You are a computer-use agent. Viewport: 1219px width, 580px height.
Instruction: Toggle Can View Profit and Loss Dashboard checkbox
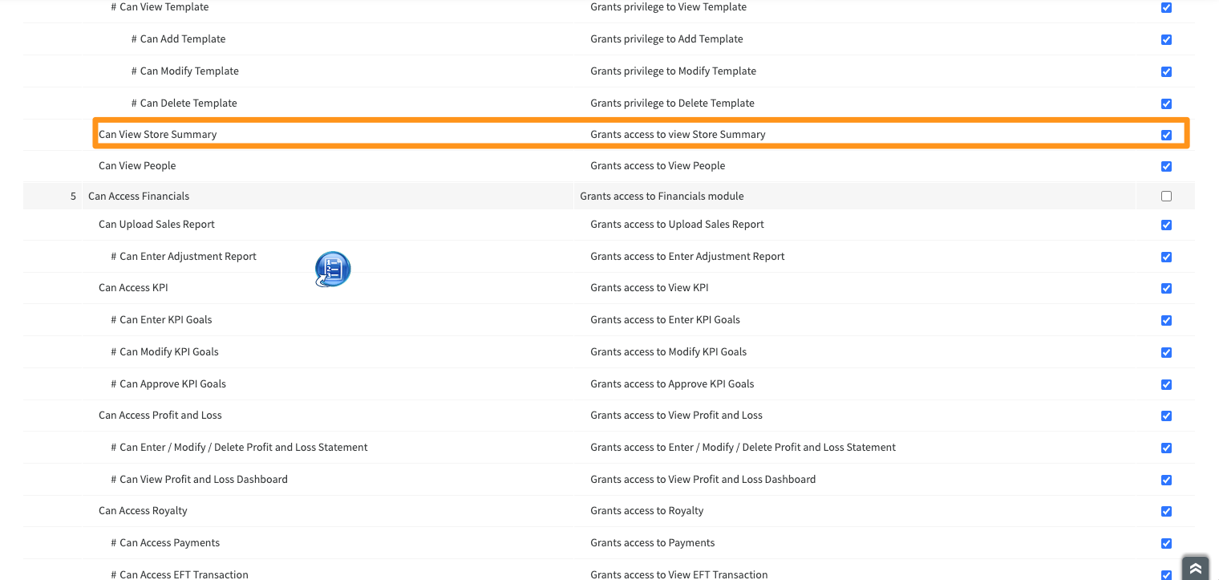point(1166,480)
